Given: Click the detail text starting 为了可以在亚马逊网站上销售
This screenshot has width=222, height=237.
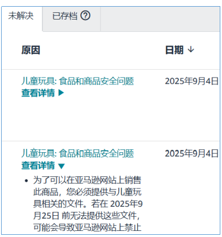Looking at the screenshot, I should click(88, 204).
